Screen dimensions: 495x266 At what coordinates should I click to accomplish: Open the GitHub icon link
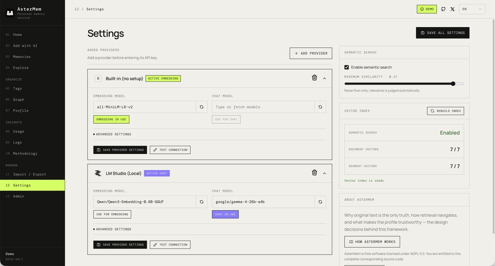[x=443, y=9]
